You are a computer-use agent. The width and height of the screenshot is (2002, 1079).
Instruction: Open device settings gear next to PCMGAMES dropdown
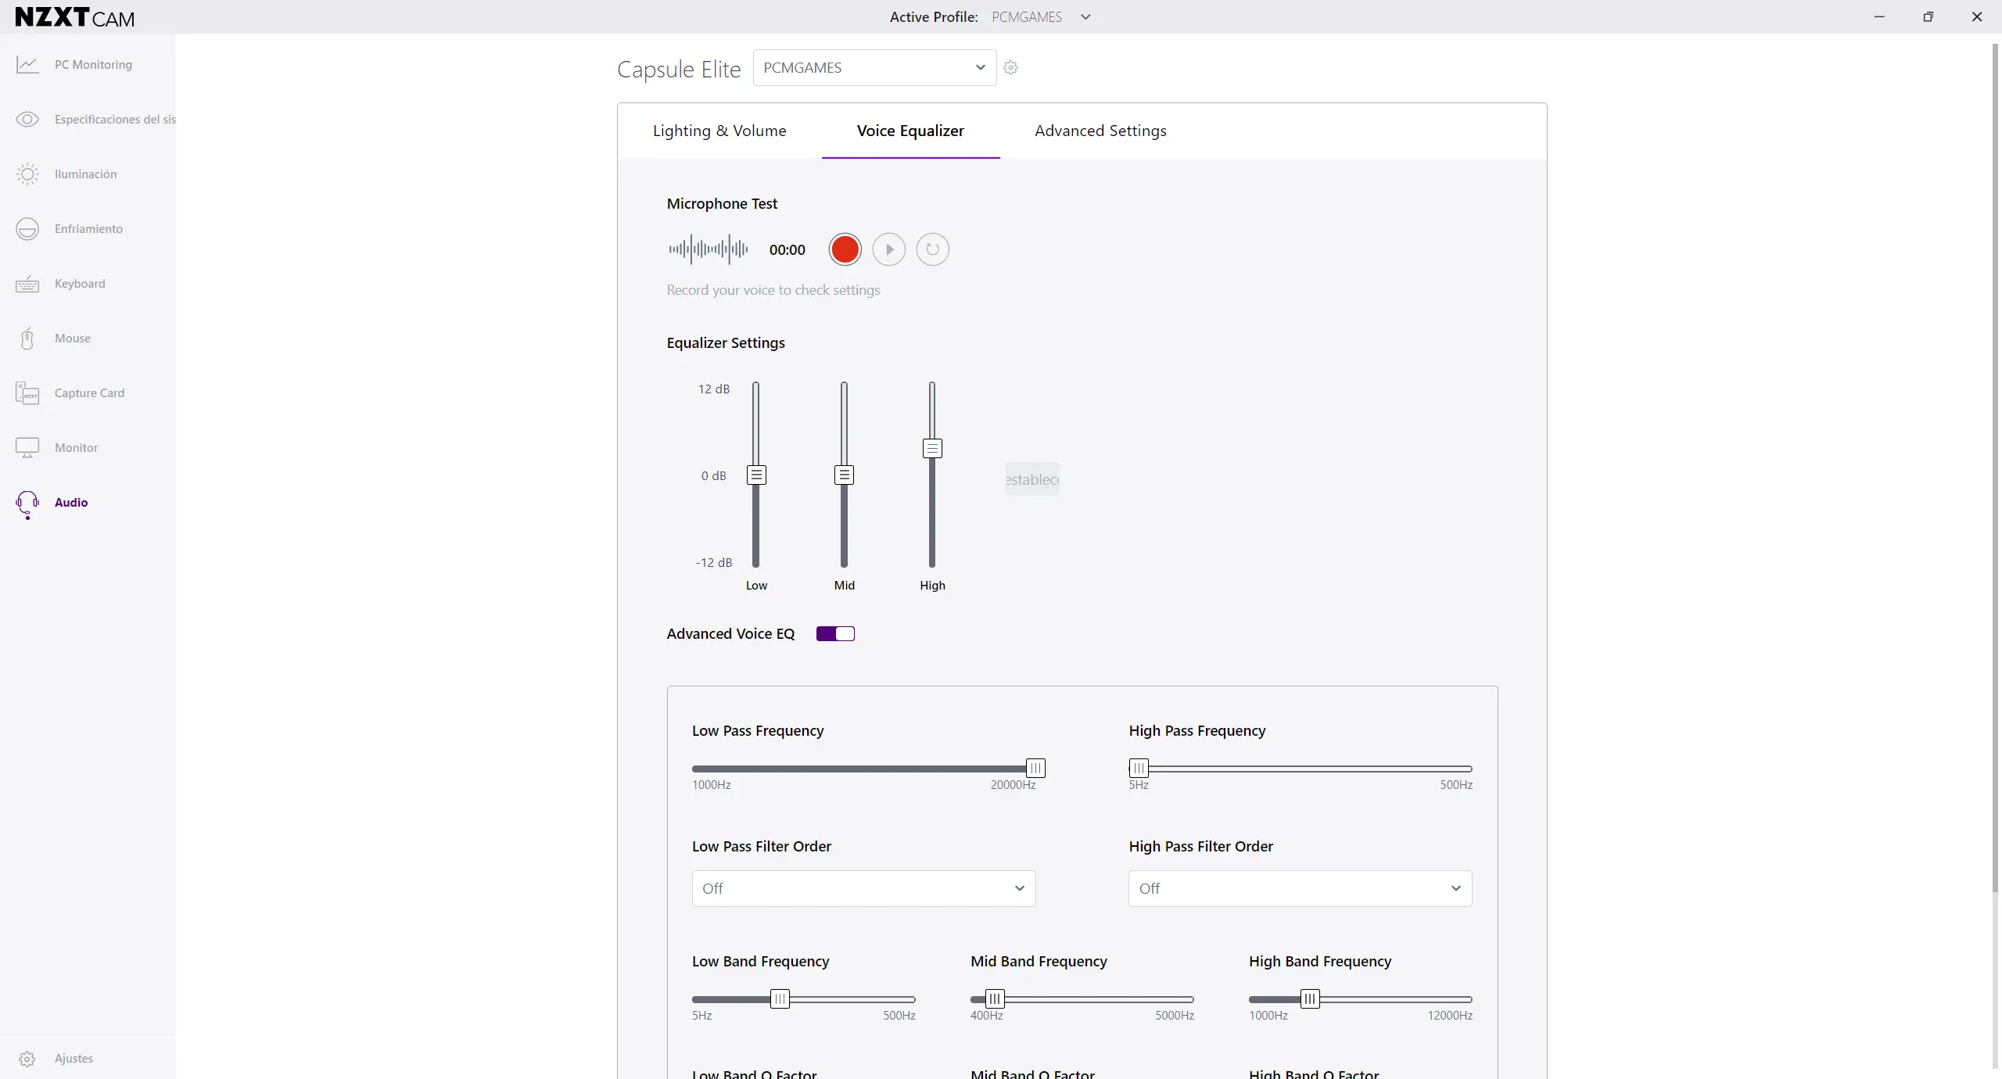[1010, 68]
